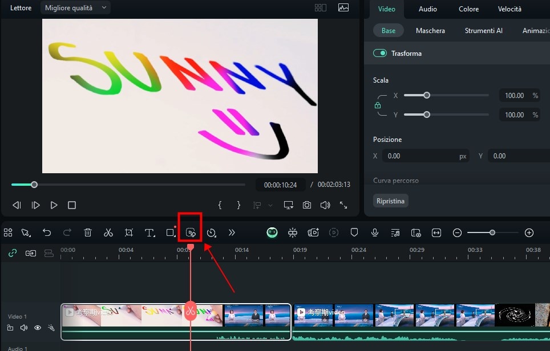Expand the chevron beside the insert icon
550x351 pixels.
pyautogui.click(x=270, y=205)
